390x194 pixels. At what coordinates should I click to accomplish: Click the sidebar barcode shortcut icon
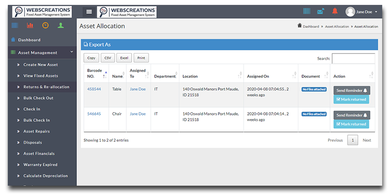pyautogui.click(x=15, y=25)
